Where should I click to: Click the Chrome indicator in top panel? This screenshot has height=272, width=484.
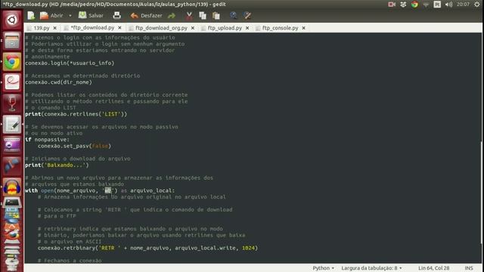(414, 5)
